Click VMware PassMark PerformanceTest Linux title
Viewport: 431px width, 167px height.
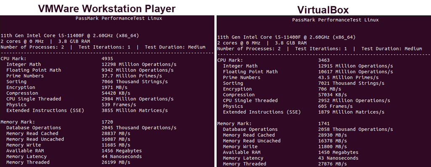[x=119, y=19]
